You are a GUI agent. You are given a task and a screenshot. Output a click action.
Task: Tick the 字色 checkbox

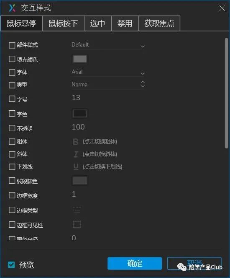point(12,114)
